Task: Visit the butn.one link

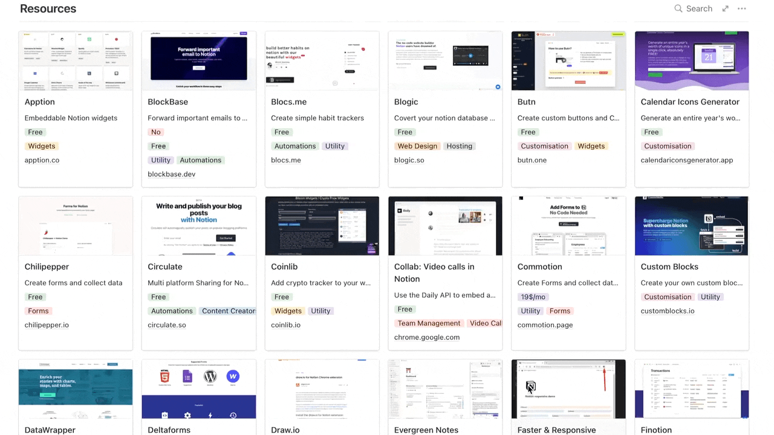Action: (x=532, y=160)
